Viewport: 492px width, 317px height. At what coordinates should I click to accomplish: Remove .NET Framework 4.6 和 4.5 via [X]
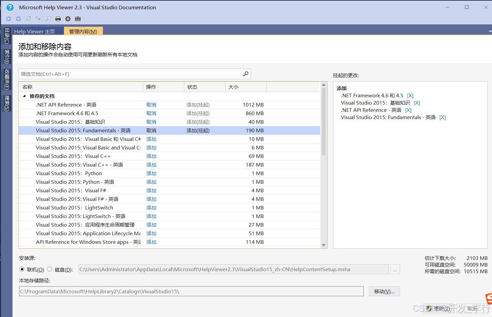[x=410, y=96]
